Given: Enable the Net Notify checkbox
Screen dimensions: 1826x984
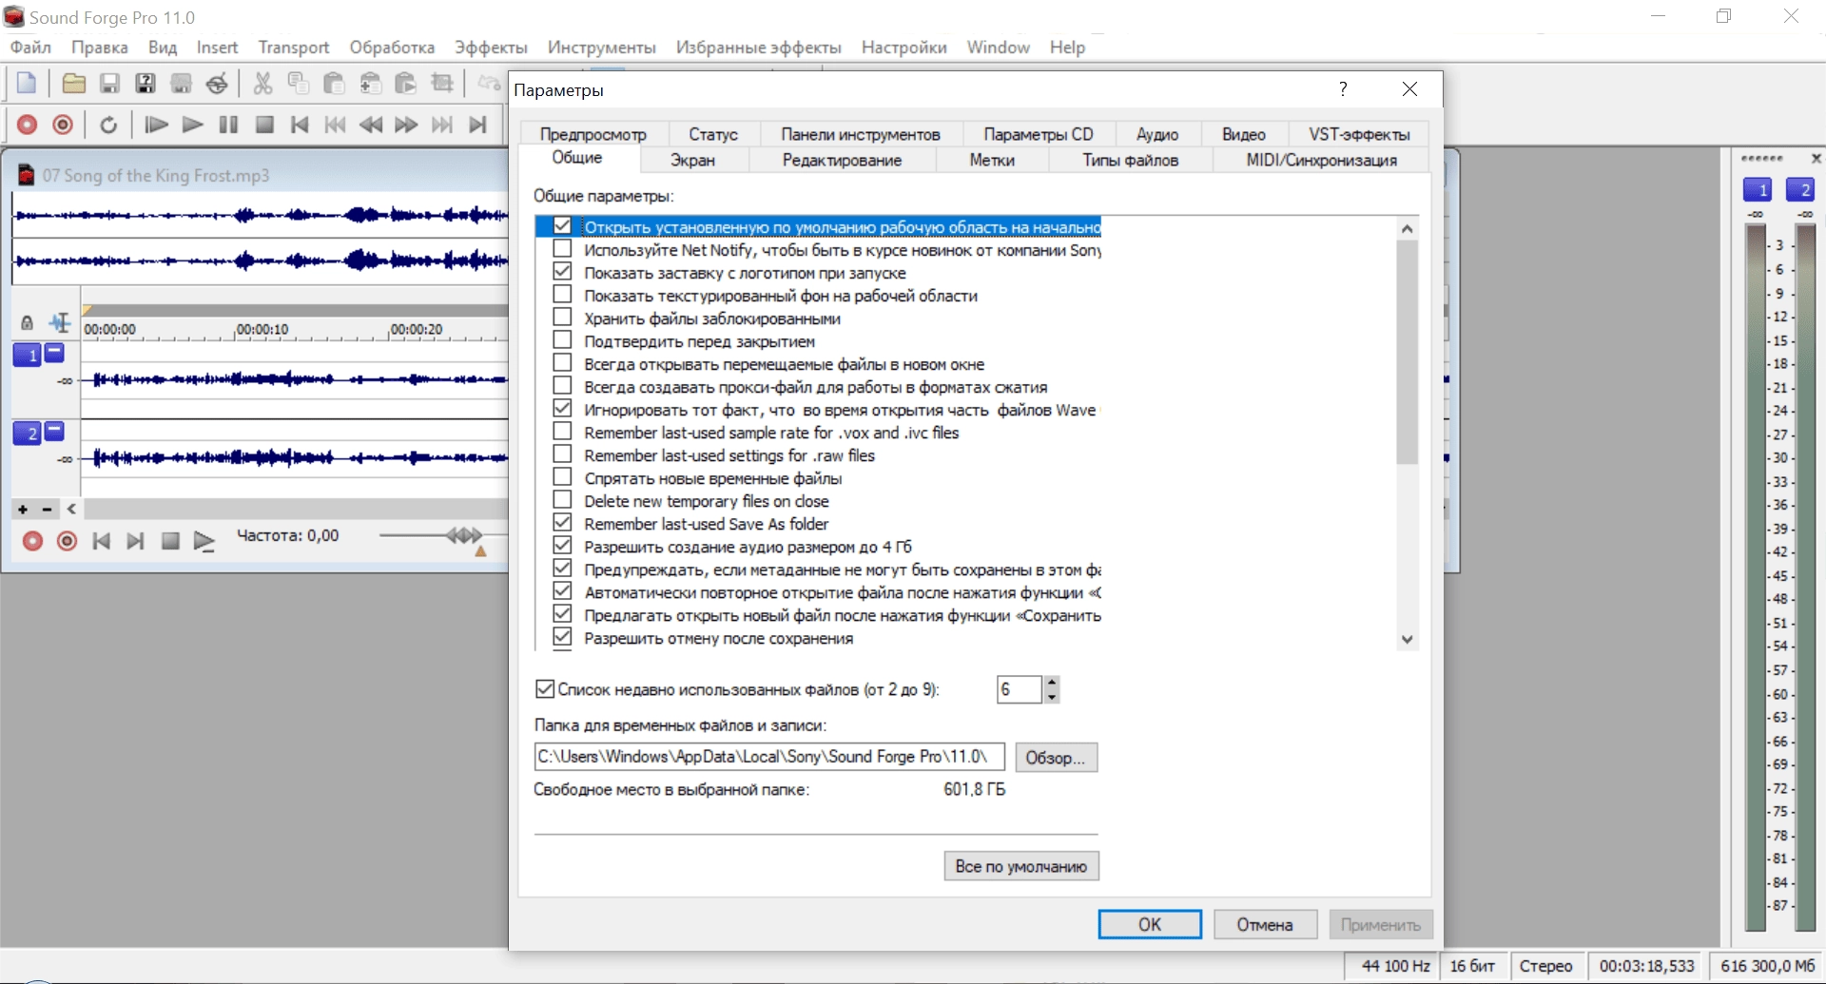Looking at the screenshot, I should (x=562, y=249).
